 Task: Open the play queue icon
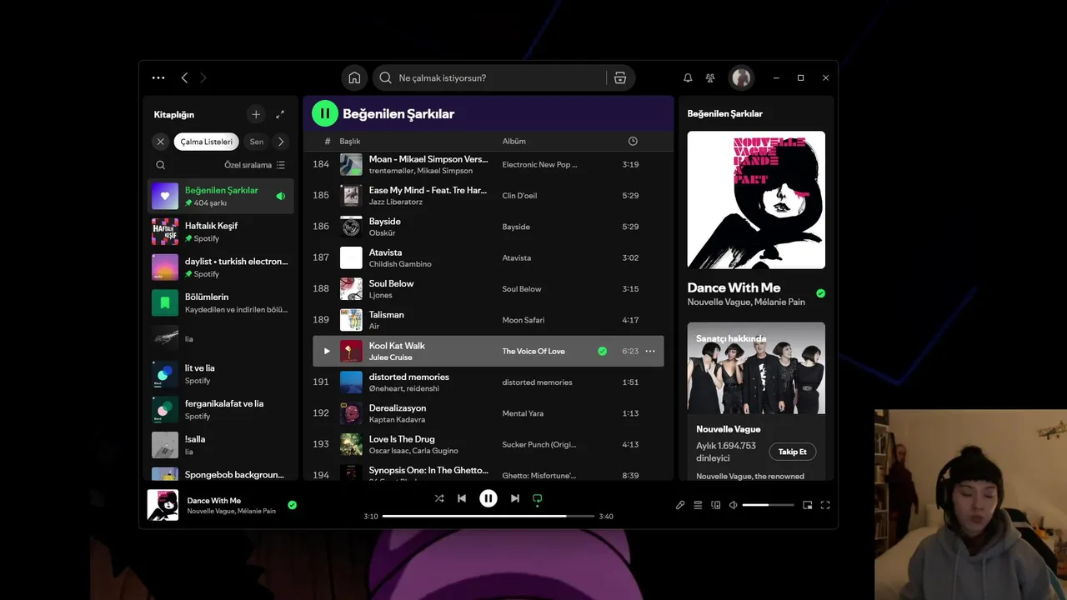[698, 505]
